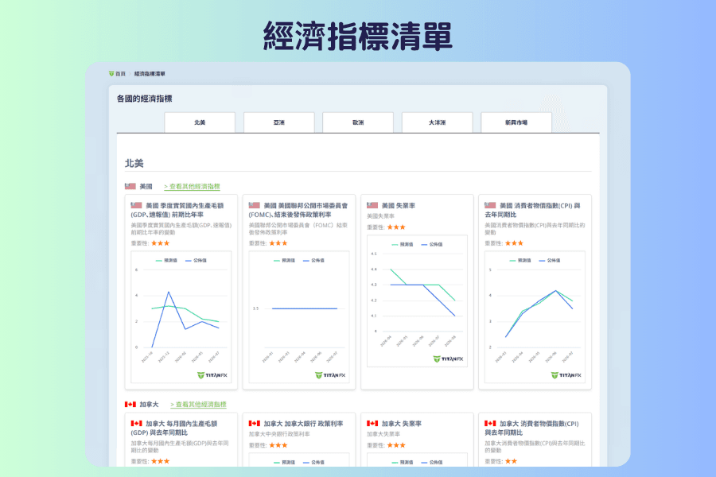Click Canada flag in 加拿大 CPI card

(490, 424)
